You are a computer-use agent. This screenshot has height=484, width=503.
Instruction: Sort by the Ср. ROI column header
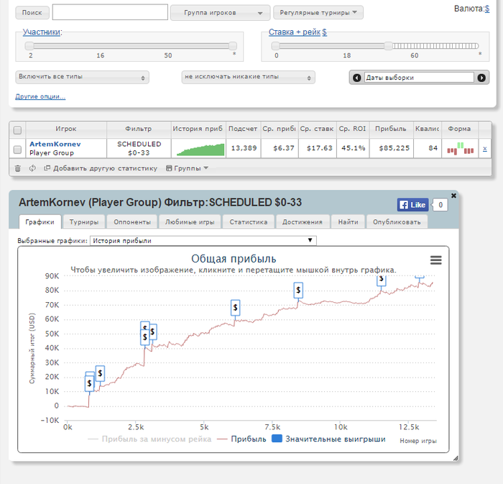(353, 129)
